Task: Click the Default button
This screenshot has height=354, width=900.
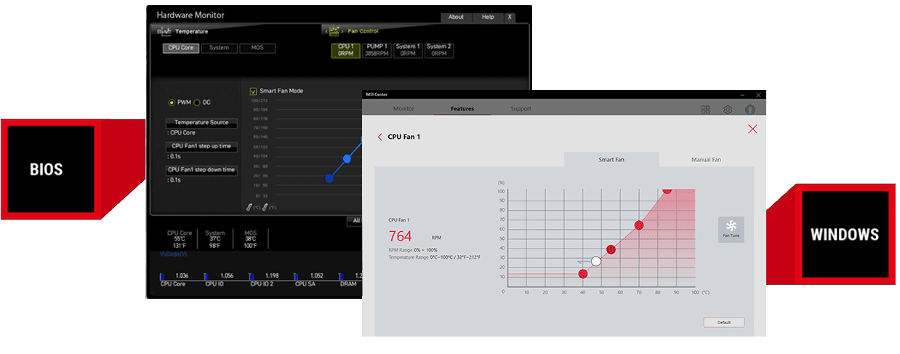Action: click(x=723, y=322)
